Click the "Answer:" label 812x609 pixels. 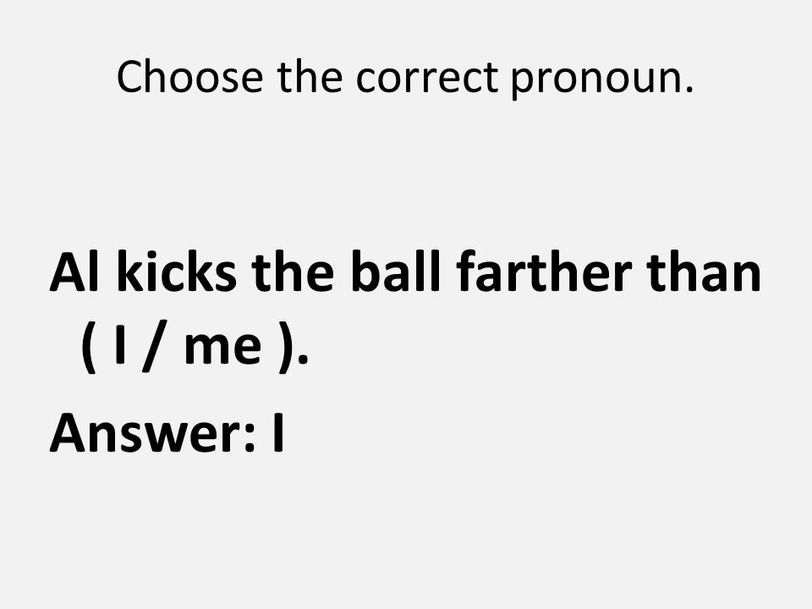point(153,433)
